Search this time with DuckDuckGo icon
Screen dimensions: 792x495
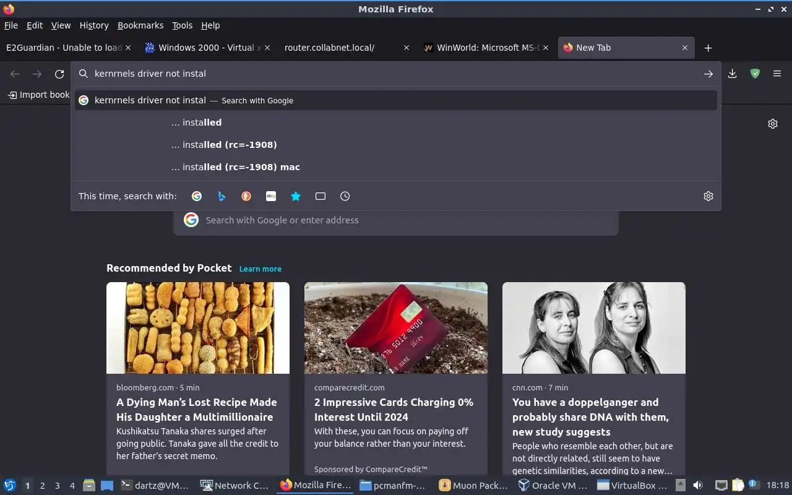(246, 196)
